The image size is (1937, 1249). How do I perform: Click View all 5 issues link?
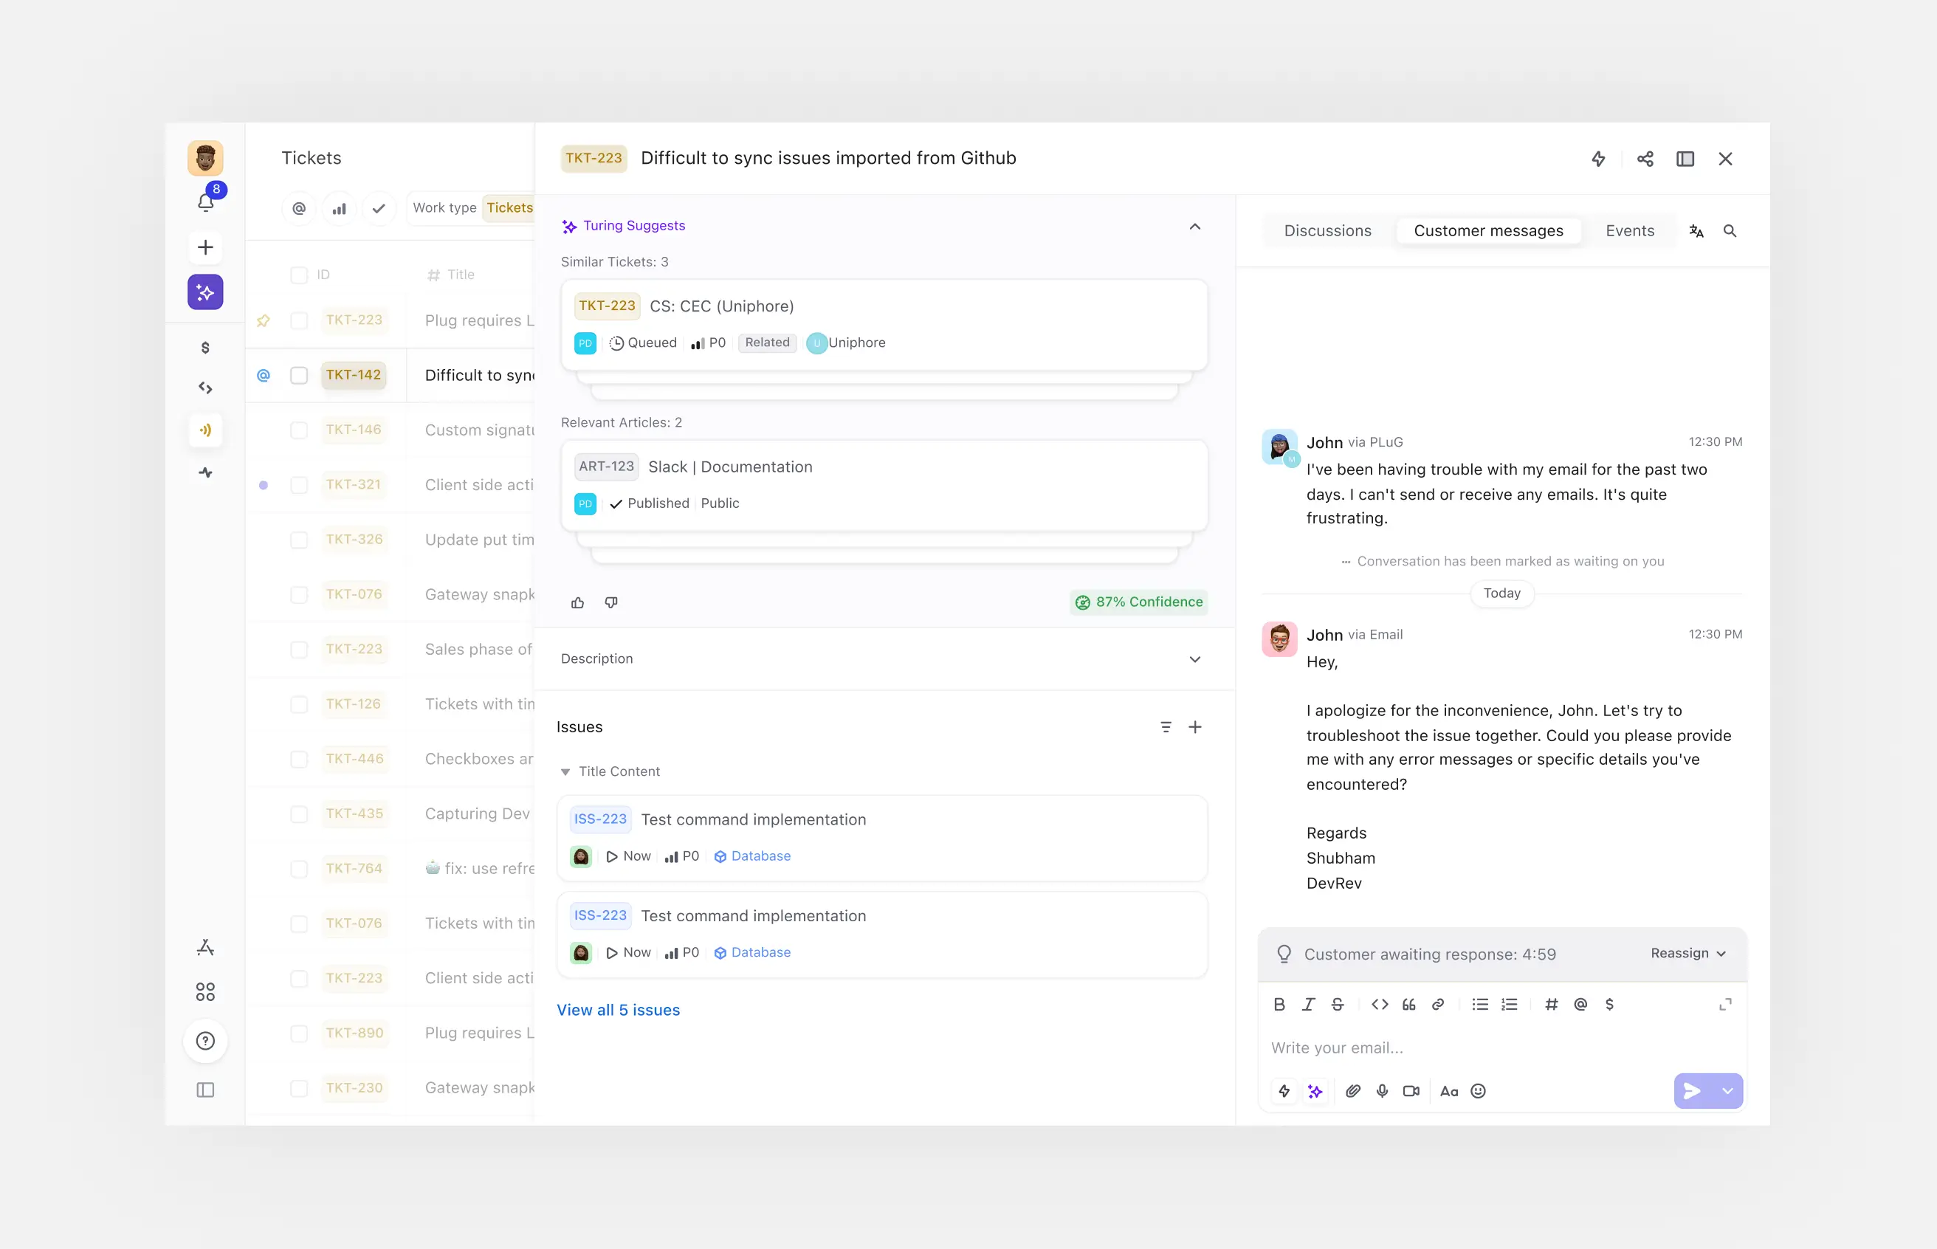click(619, 1009)
